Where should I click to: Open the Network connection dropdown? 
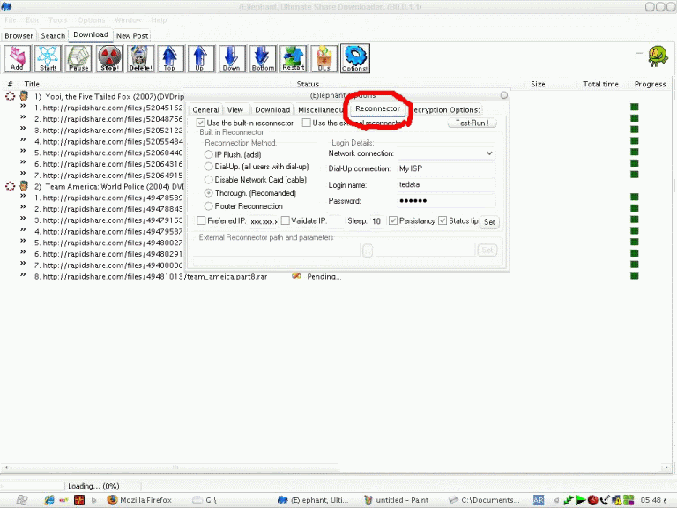tap(489, 153)
